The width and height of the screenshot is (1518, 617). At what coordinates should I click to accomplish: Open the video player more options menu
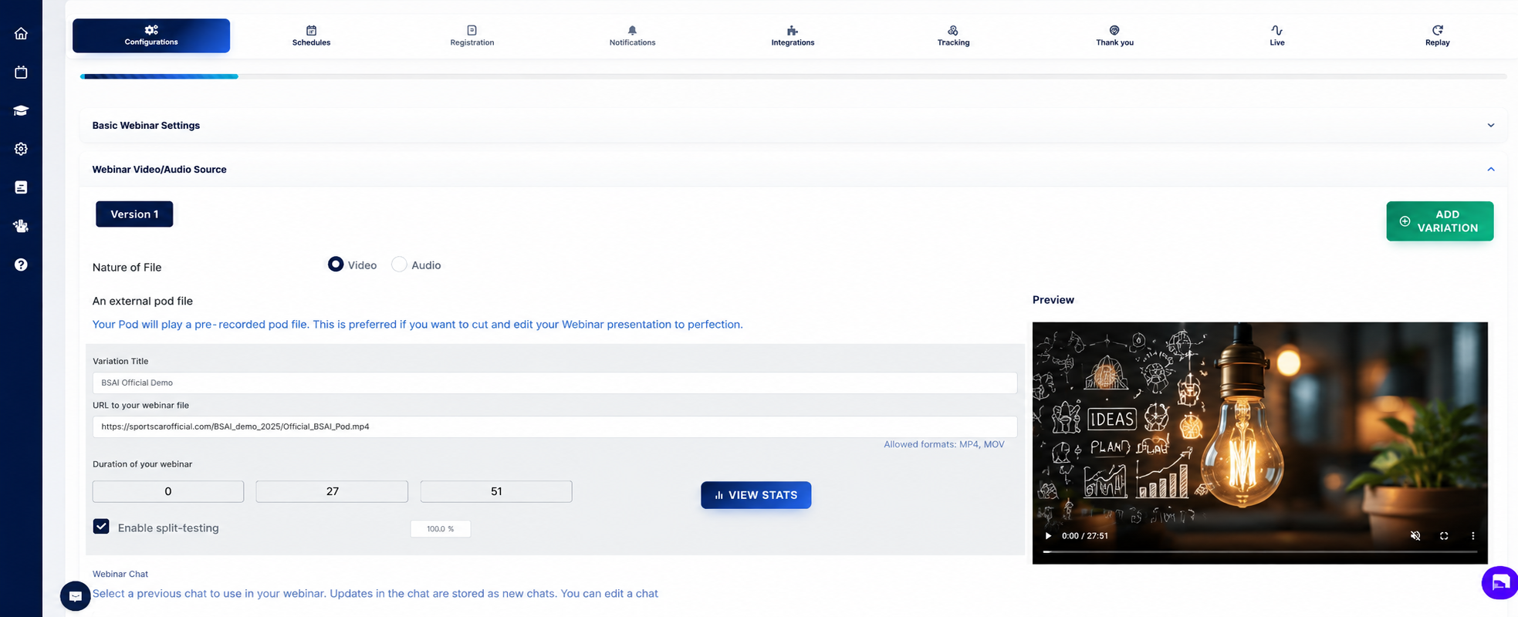click(x=1472, y=535)
